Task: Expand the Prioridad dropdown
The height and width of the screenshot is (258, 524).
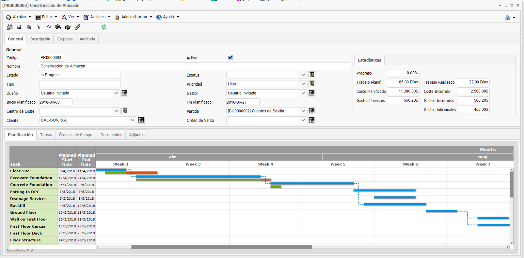Action: click(303, 84)
